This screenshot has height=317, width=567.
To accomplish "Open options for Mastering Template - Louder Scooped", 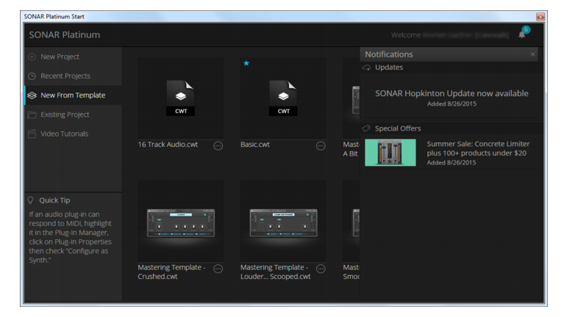I will tap(321, 269).
